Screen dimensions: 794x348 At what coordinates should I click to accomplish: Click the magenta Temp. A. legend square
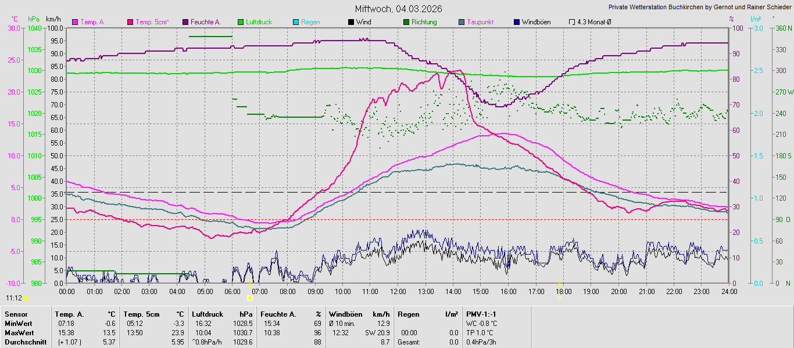point(75,22)
